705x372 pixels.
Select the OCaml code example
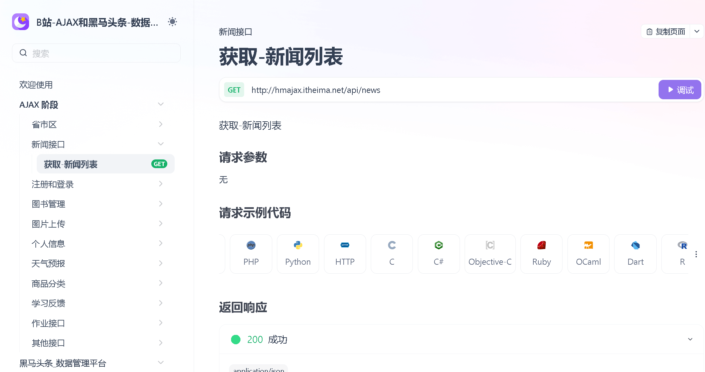(x=588, y=254)
